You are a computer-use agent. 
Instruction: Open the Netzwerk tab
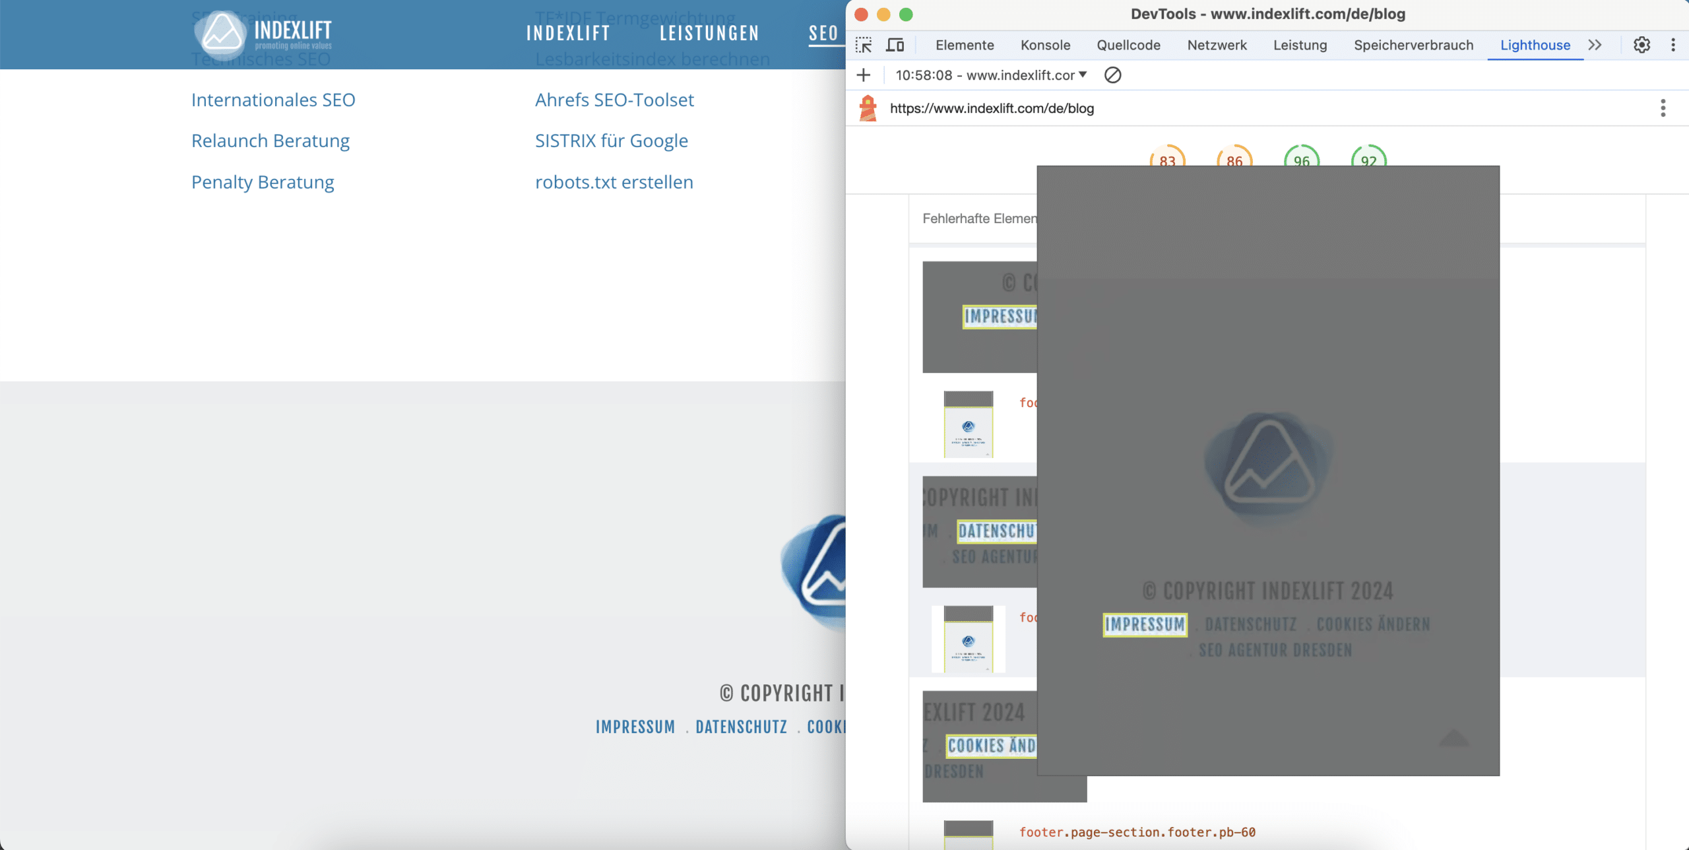pos(1217,45)
